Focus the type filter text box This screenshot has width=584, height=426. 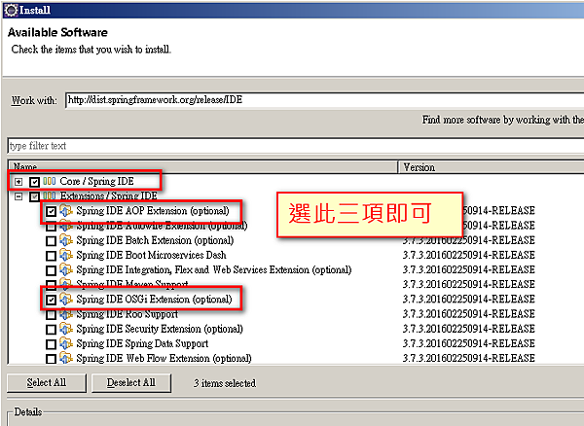click(x=296, y=146)
